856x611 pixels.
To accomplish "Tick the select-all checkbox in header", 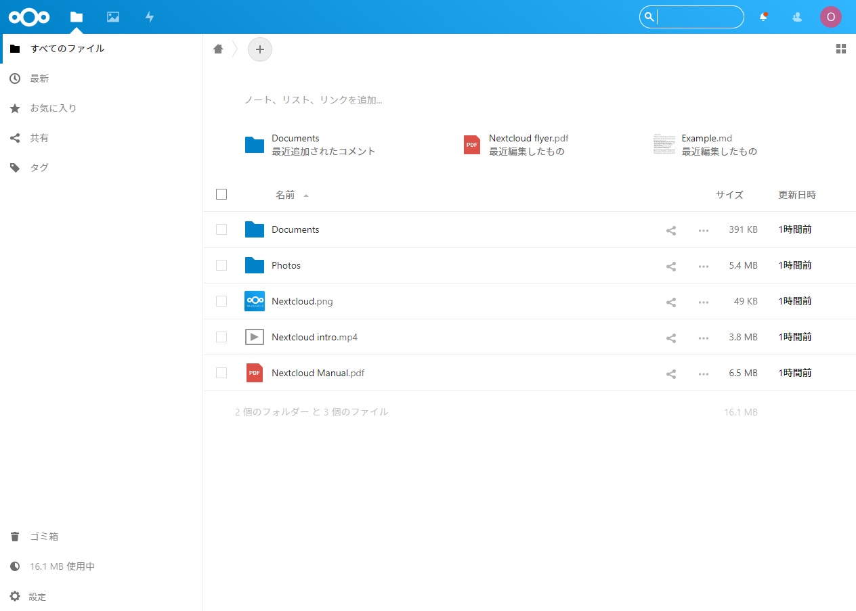I will (221, 194).
